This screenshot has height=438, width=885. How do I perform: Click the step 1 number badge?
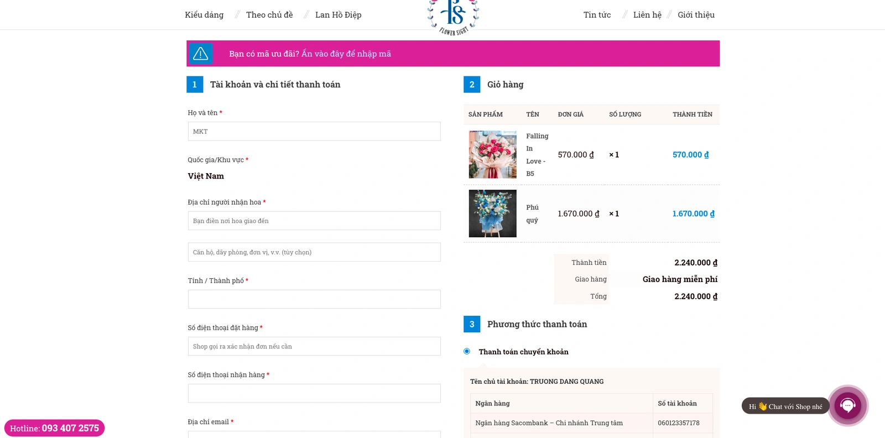[x=195, y=85]
